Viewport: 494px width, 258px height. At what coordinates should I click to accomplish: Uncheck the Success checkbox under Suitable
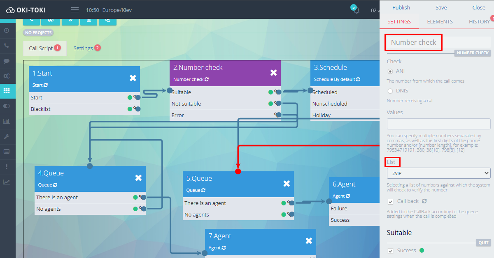click(390, 251)
